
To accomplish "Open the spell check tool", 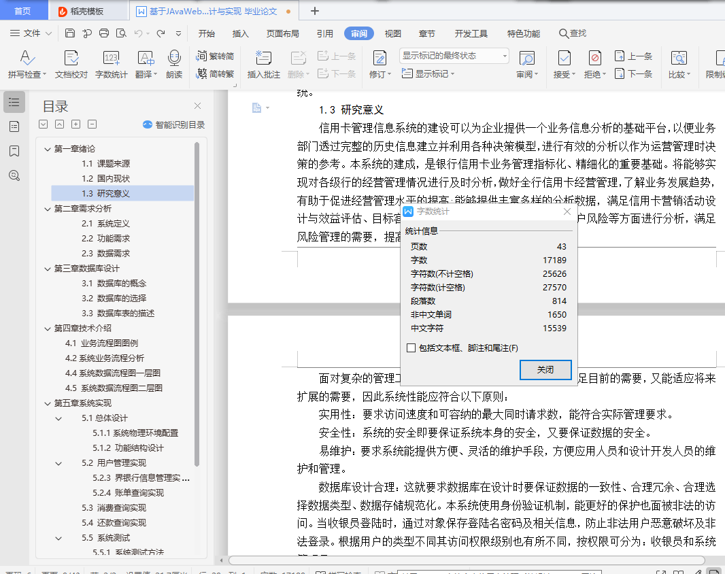I will (27, 64).
